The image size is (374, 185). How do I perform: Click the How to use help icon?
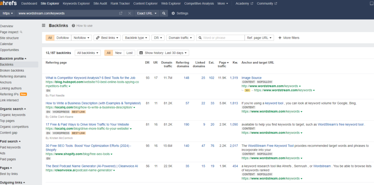click(x=73, y=26)
